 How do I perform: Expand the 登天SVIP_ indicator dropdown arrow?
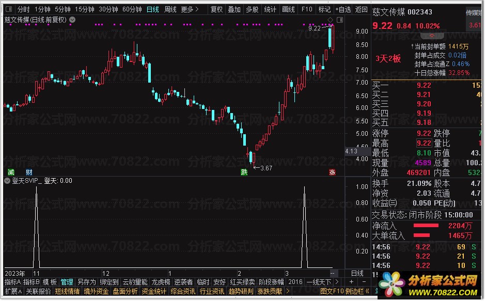click(x=7, y=181)
